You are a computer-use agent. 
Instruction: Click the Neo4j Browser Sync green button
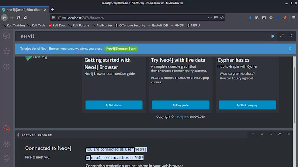121,49
